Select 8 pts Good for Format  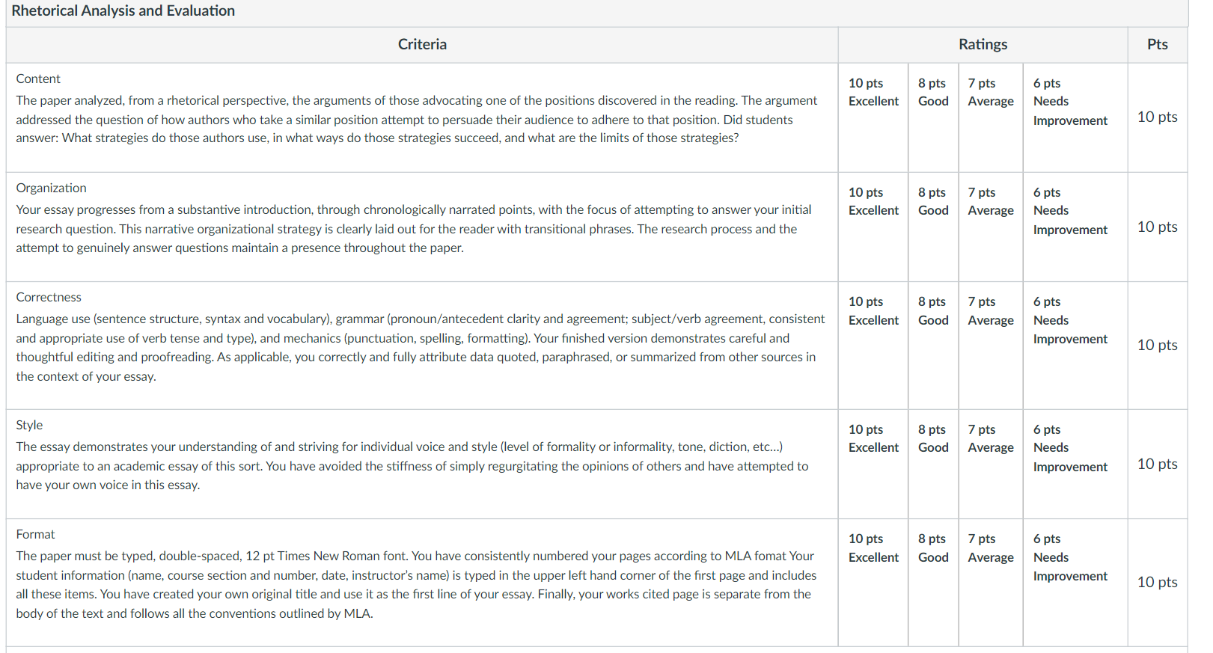point(933,582)
